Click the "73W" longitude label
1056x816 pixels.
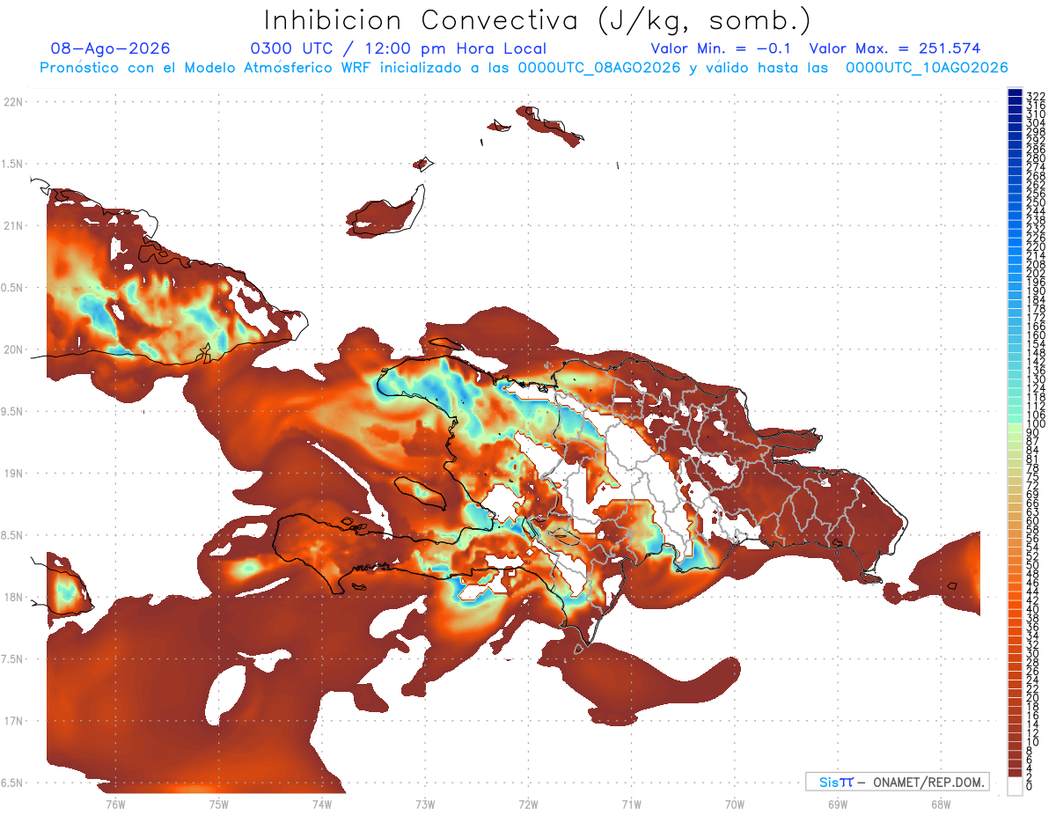pyautogui.click(x=425, y=805)
